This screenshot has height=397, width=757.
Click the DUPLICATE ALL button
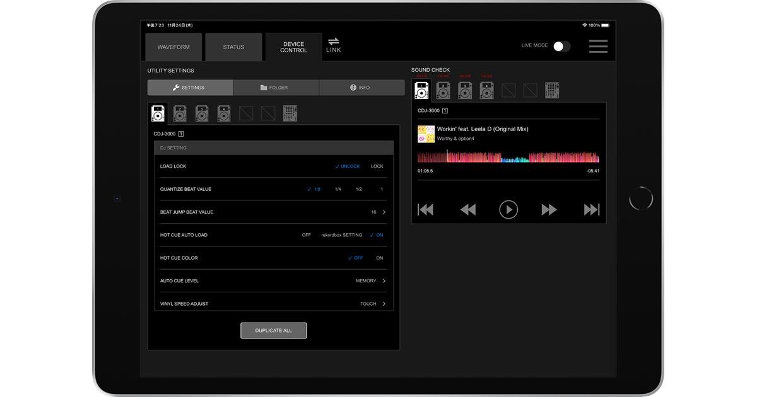click(274, 331)
